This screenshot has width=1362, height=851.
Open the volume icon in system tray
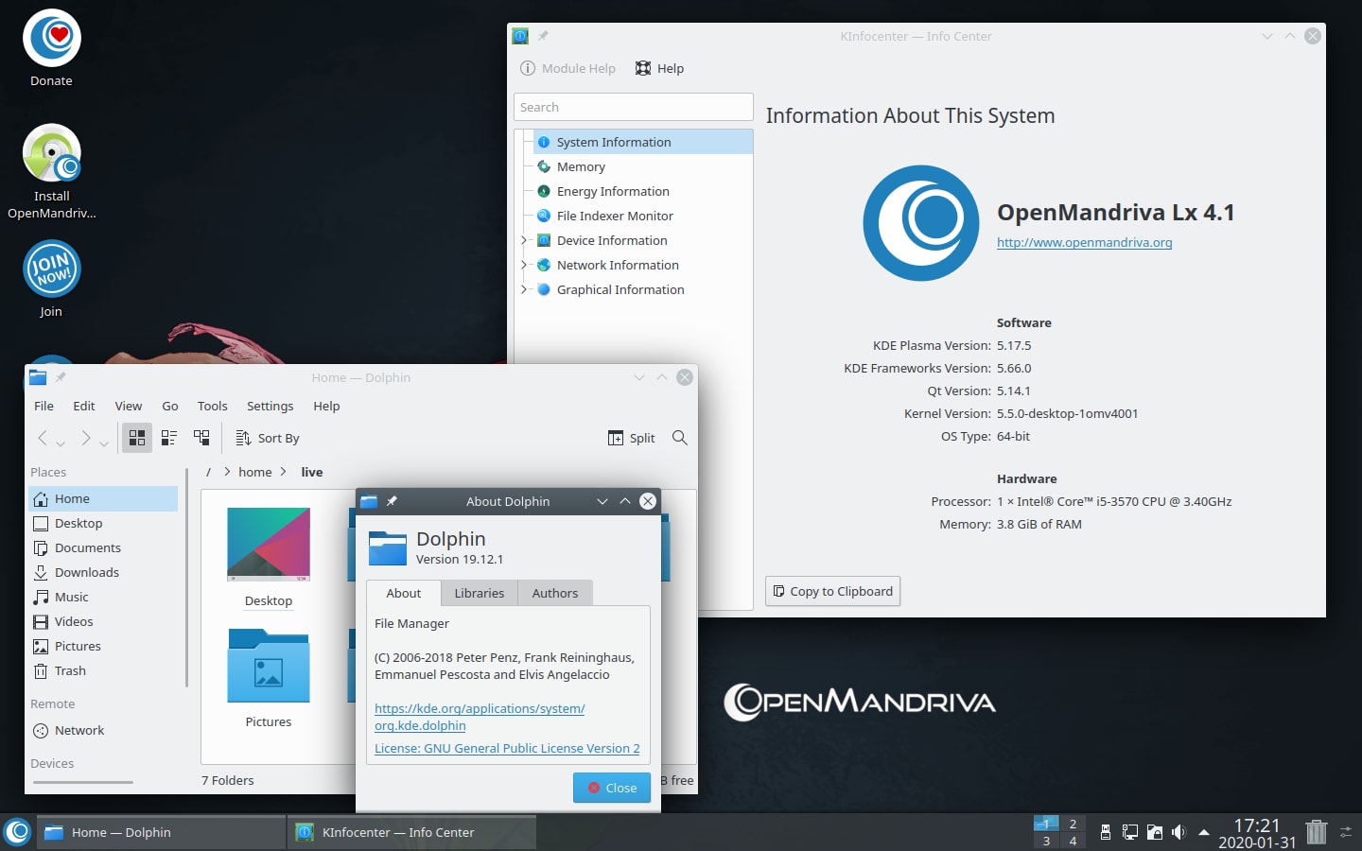1178,832
